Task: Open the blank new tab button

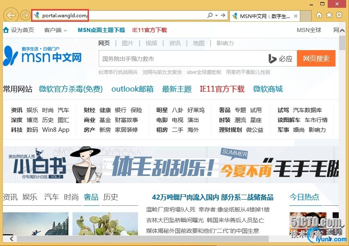Action: pos(306,16)
